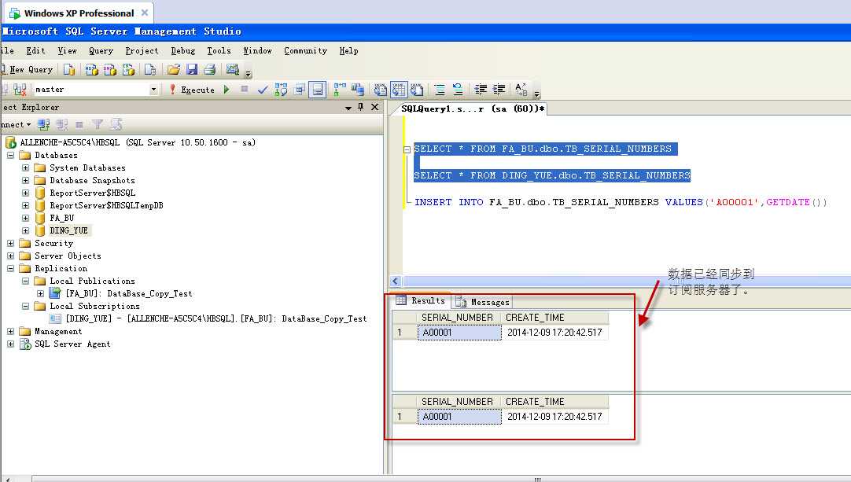Viewport: 851px width, 482px height.
Task: Expand the System Databases node
Action: (x=25, y=167)
